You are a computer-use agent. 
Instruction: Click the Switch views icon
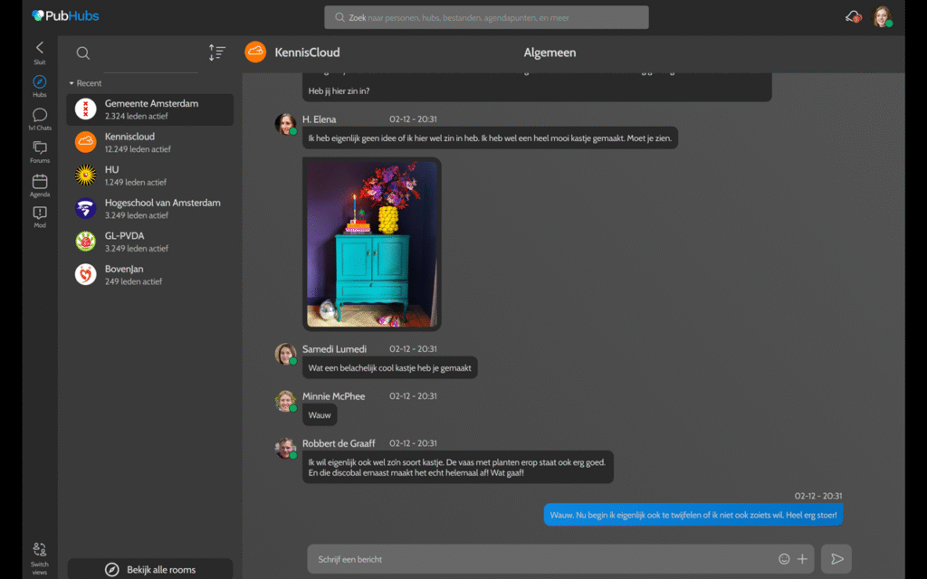pos(39,550)
